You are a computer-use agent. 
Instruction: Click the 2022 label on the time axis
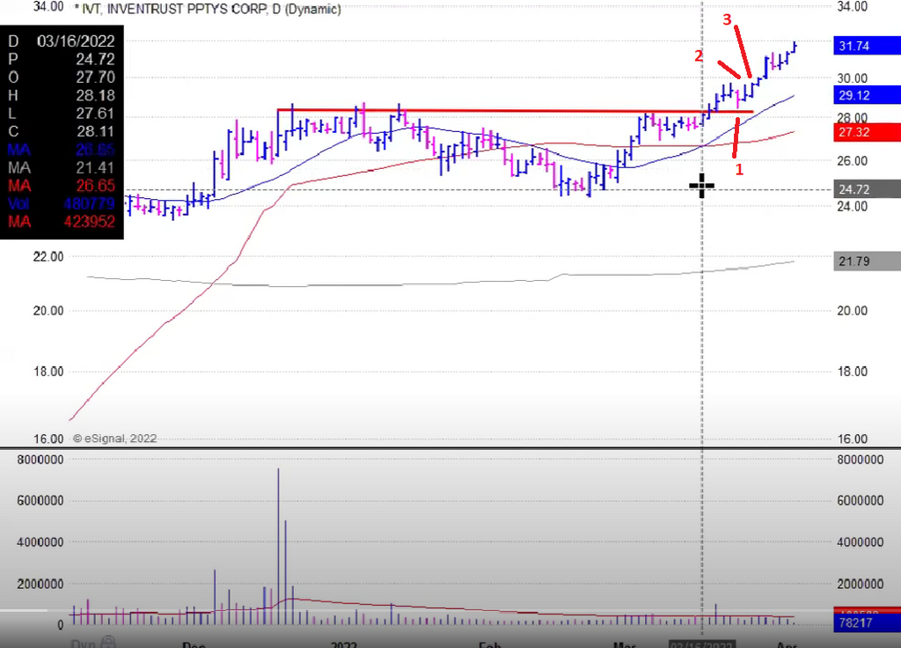[x=344, y=644]
